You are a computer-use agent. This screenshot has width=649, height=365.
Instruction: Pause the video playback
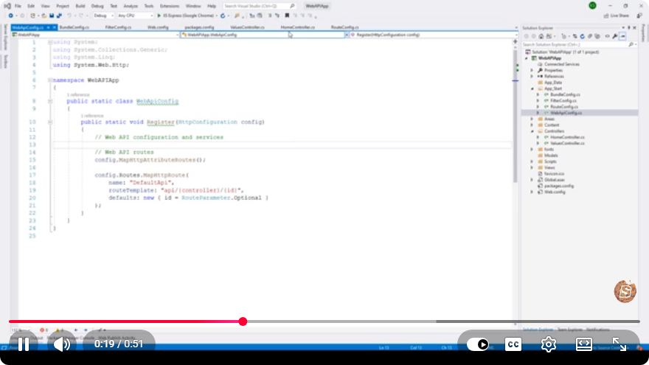(x=24, y=344)
